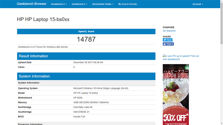This screenshot has height=125, width=223.
Task: Click the Happy Hour 50% off advertisement
Action: tap(176, 94)
